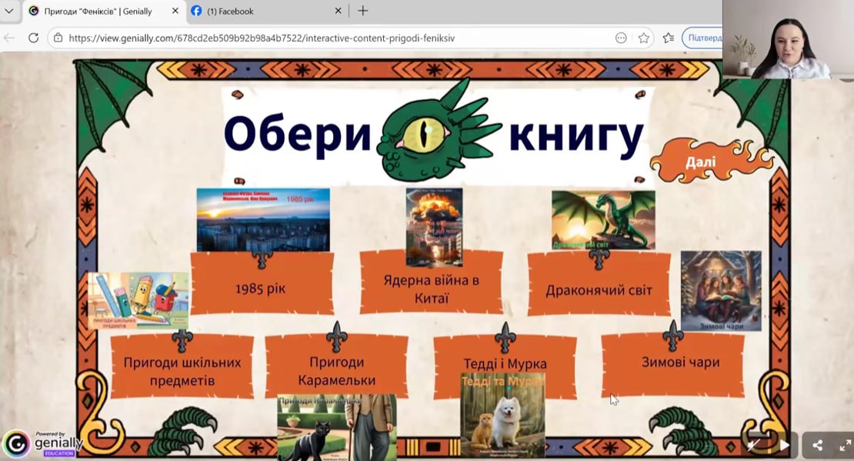Image resolution: width=854 pixels, height=461 pixels.
Task: Click the flame-shaped Далі button
Action: click(x=701, y=162)
